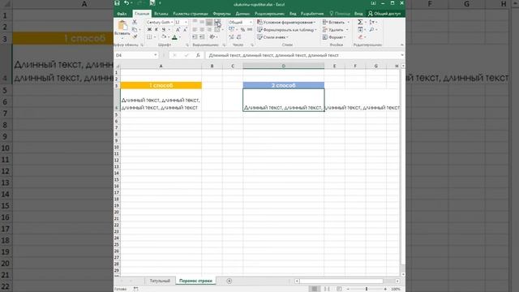This screenshot has width=519, height=292.
Task: Click the Find and Select magnifier icon
Action: pyautogui.click(x=371, y=30)
